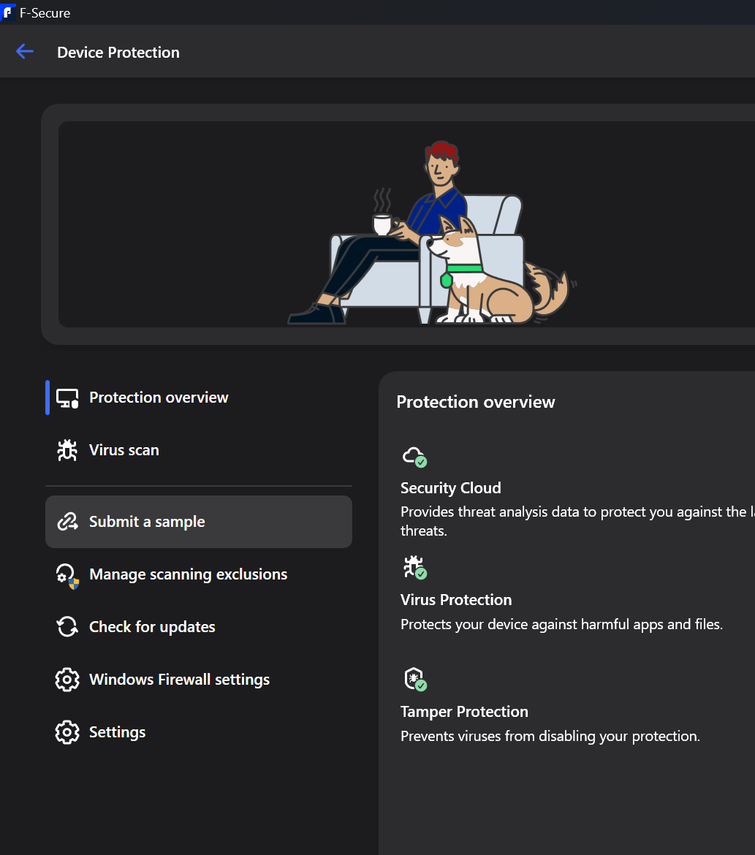Click the blue back arrow
Image resolution: width=755 pixels, height=855 pixels.
tap(25, 51)
